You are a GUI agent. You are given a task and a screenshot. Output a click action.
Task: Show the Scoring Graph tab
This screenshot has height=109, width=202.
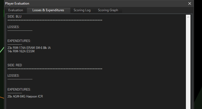point(108,10)
